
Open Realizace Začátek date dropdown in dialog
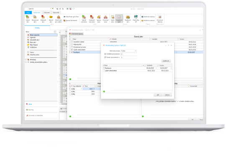156,68
